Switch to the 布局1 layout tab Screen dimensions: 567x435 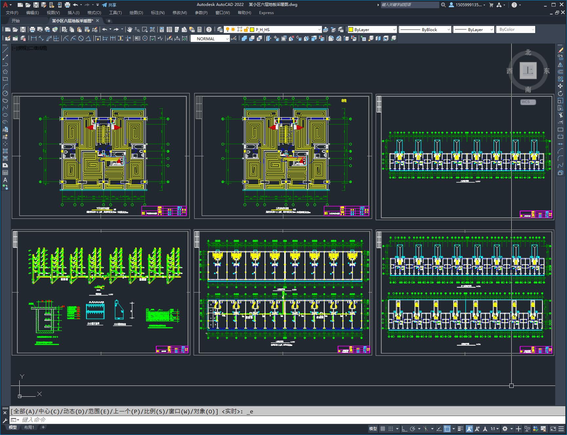coord(29,427)
